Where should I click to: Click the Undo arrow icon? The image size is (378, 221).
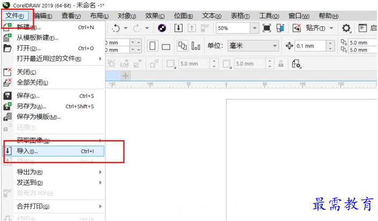[x=116, y=28]
